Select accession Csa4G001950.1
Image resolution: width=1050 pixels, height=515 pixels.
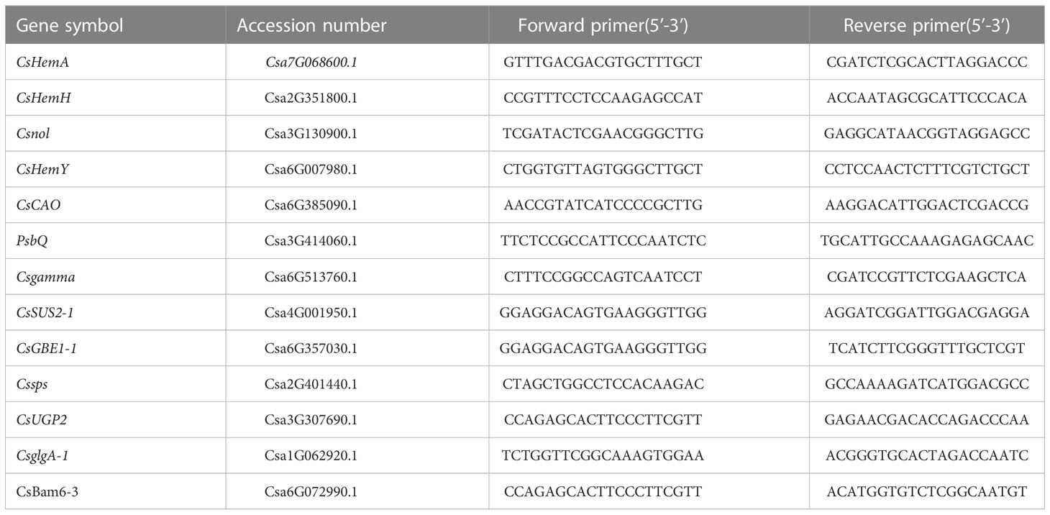(x=311, y=313)
